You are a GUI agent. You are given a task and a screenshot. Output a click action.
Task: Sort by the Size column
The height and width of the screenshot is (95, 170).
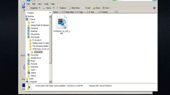95,12
